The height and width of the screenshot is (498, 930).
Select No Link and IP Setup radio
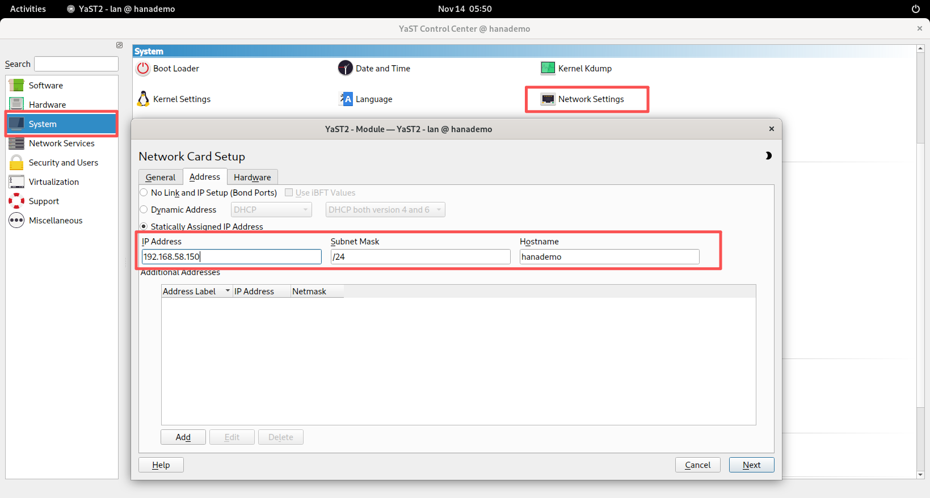[144, 193]
